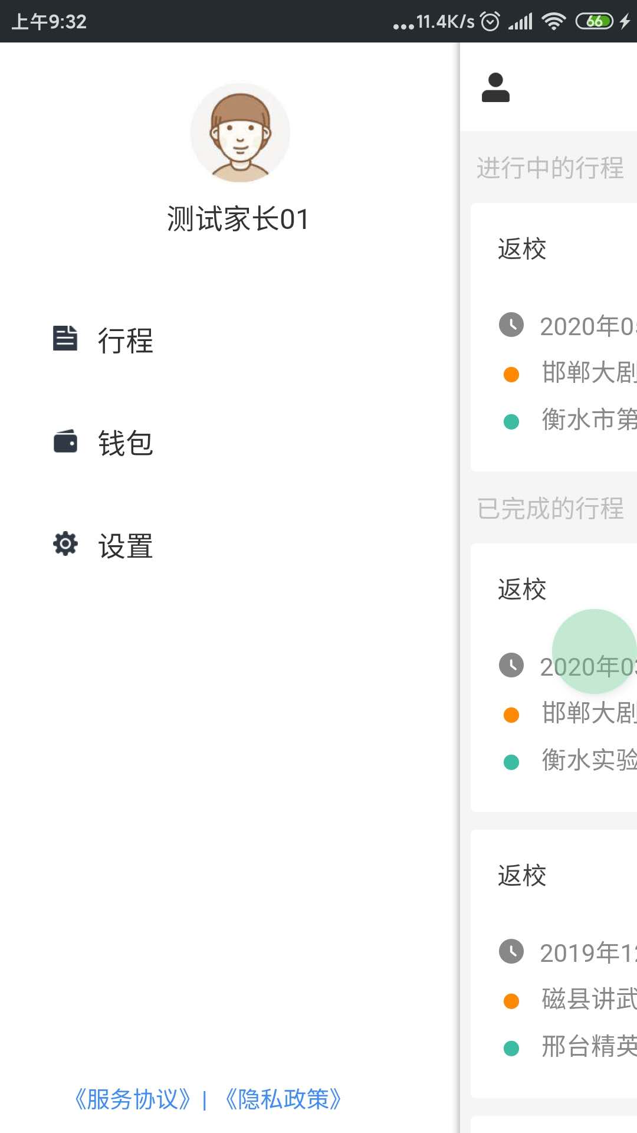
Task: Click the 设置 gear icon
Action: (65, 543)
